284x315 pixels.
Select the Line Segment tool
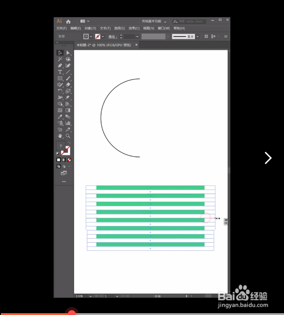(x=68, y=72)
